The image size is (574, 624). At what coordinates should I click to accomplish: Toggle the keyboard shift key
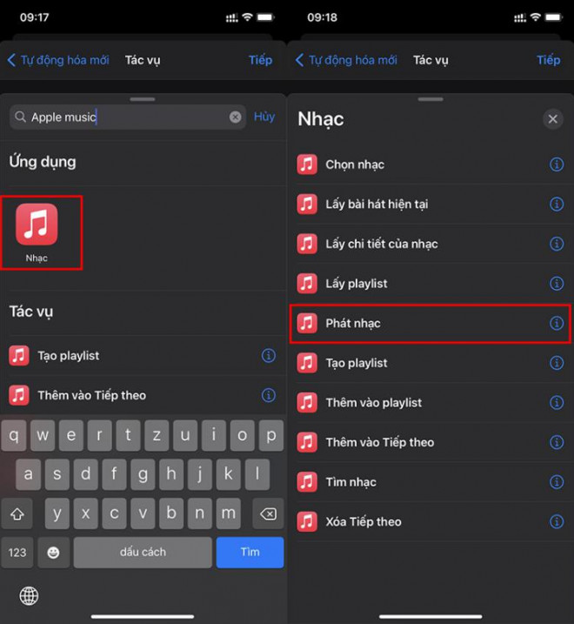tap(18, 513)
